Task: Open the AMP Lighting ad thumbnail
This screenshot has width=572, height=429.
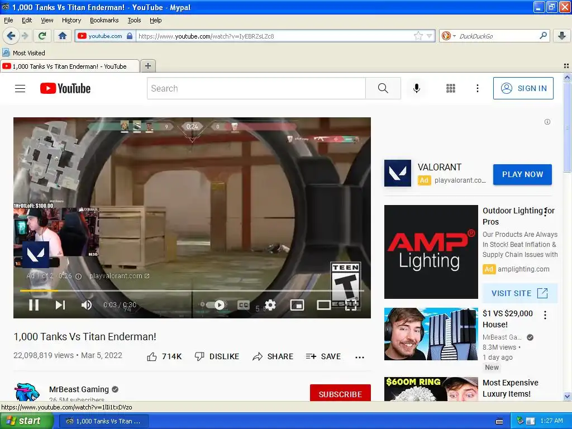Action: coord(431,252)
